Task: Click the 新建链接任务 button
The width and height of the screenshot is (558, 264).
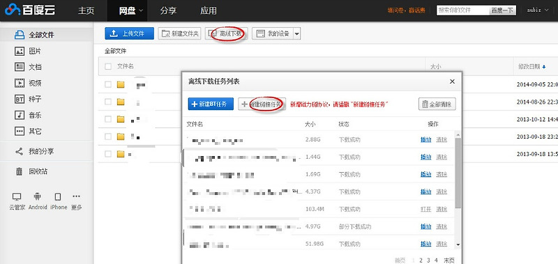Action: pos(262,104)
